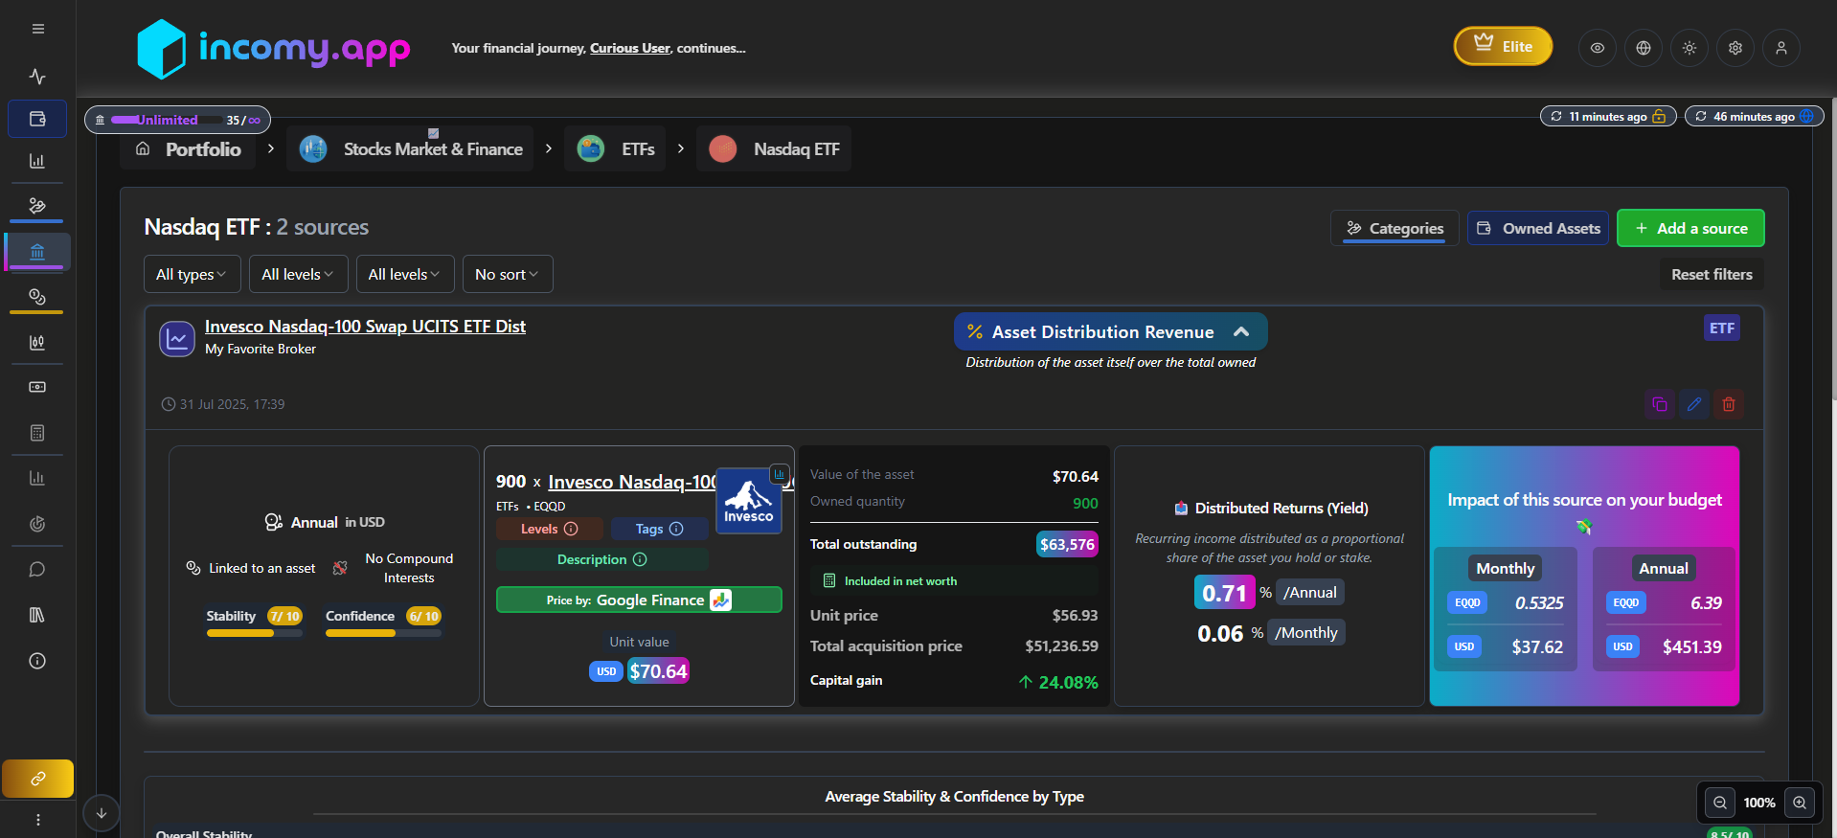The height and width of the screenshot is (838, 1837).
Task: Click the Stability 7/10 progress bar
Action: (255, 633)
